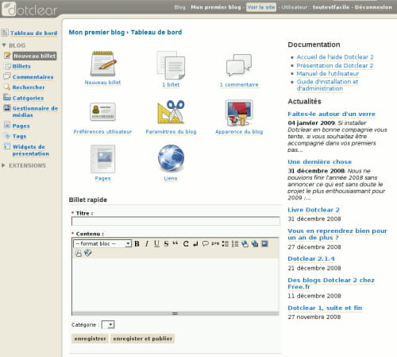Open the Manuel de l'utilisateur link
Image resolution: width=397 pixels, height=357 pixels.
coord(328,73)
